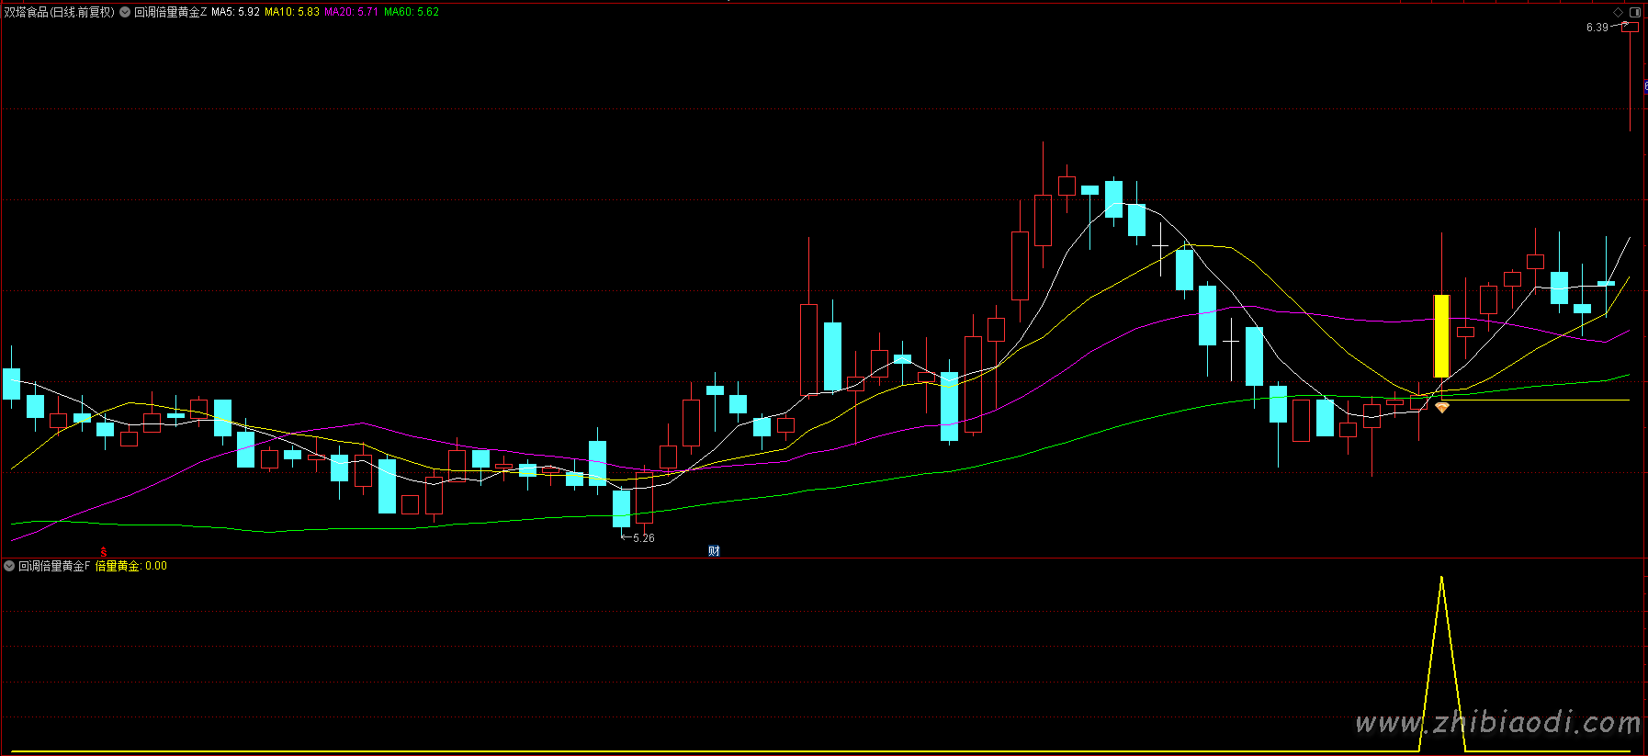The height and width of the screenshot is (756, 1648).
Task: Click the MA60 green indicator label
Action: 411,12
